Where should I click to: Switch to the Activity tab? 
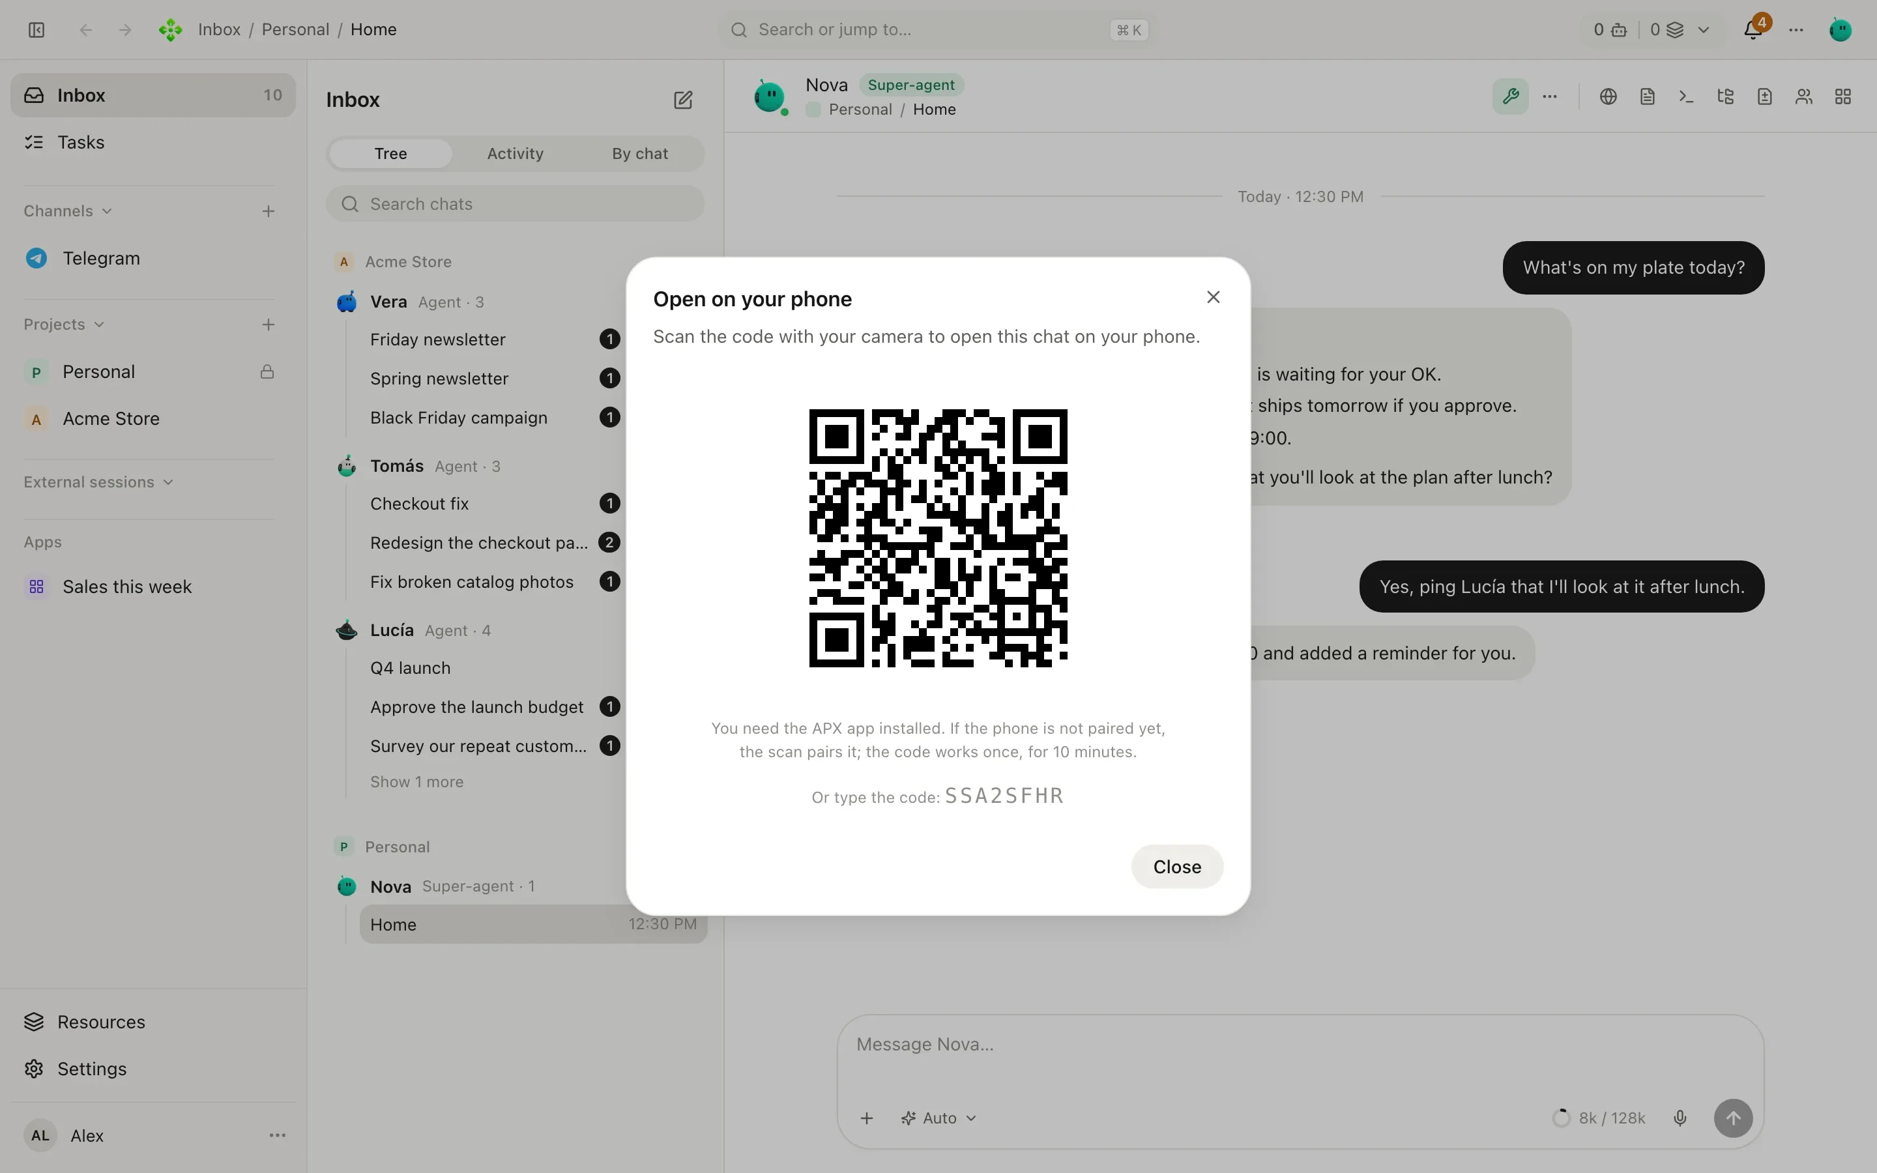point(515,154)
